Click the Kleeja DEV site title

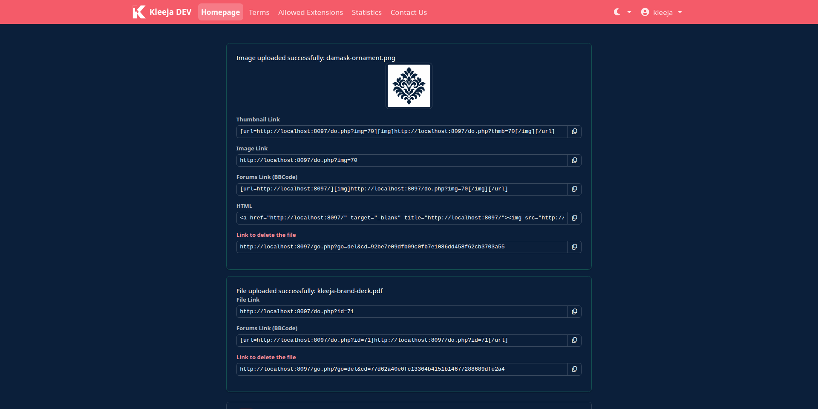170,12
